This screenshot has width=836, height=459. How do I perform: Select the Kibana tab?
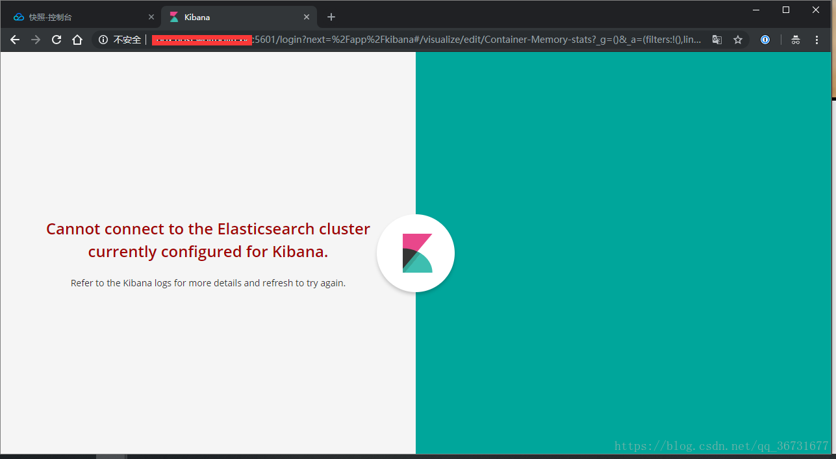[239, 17]
